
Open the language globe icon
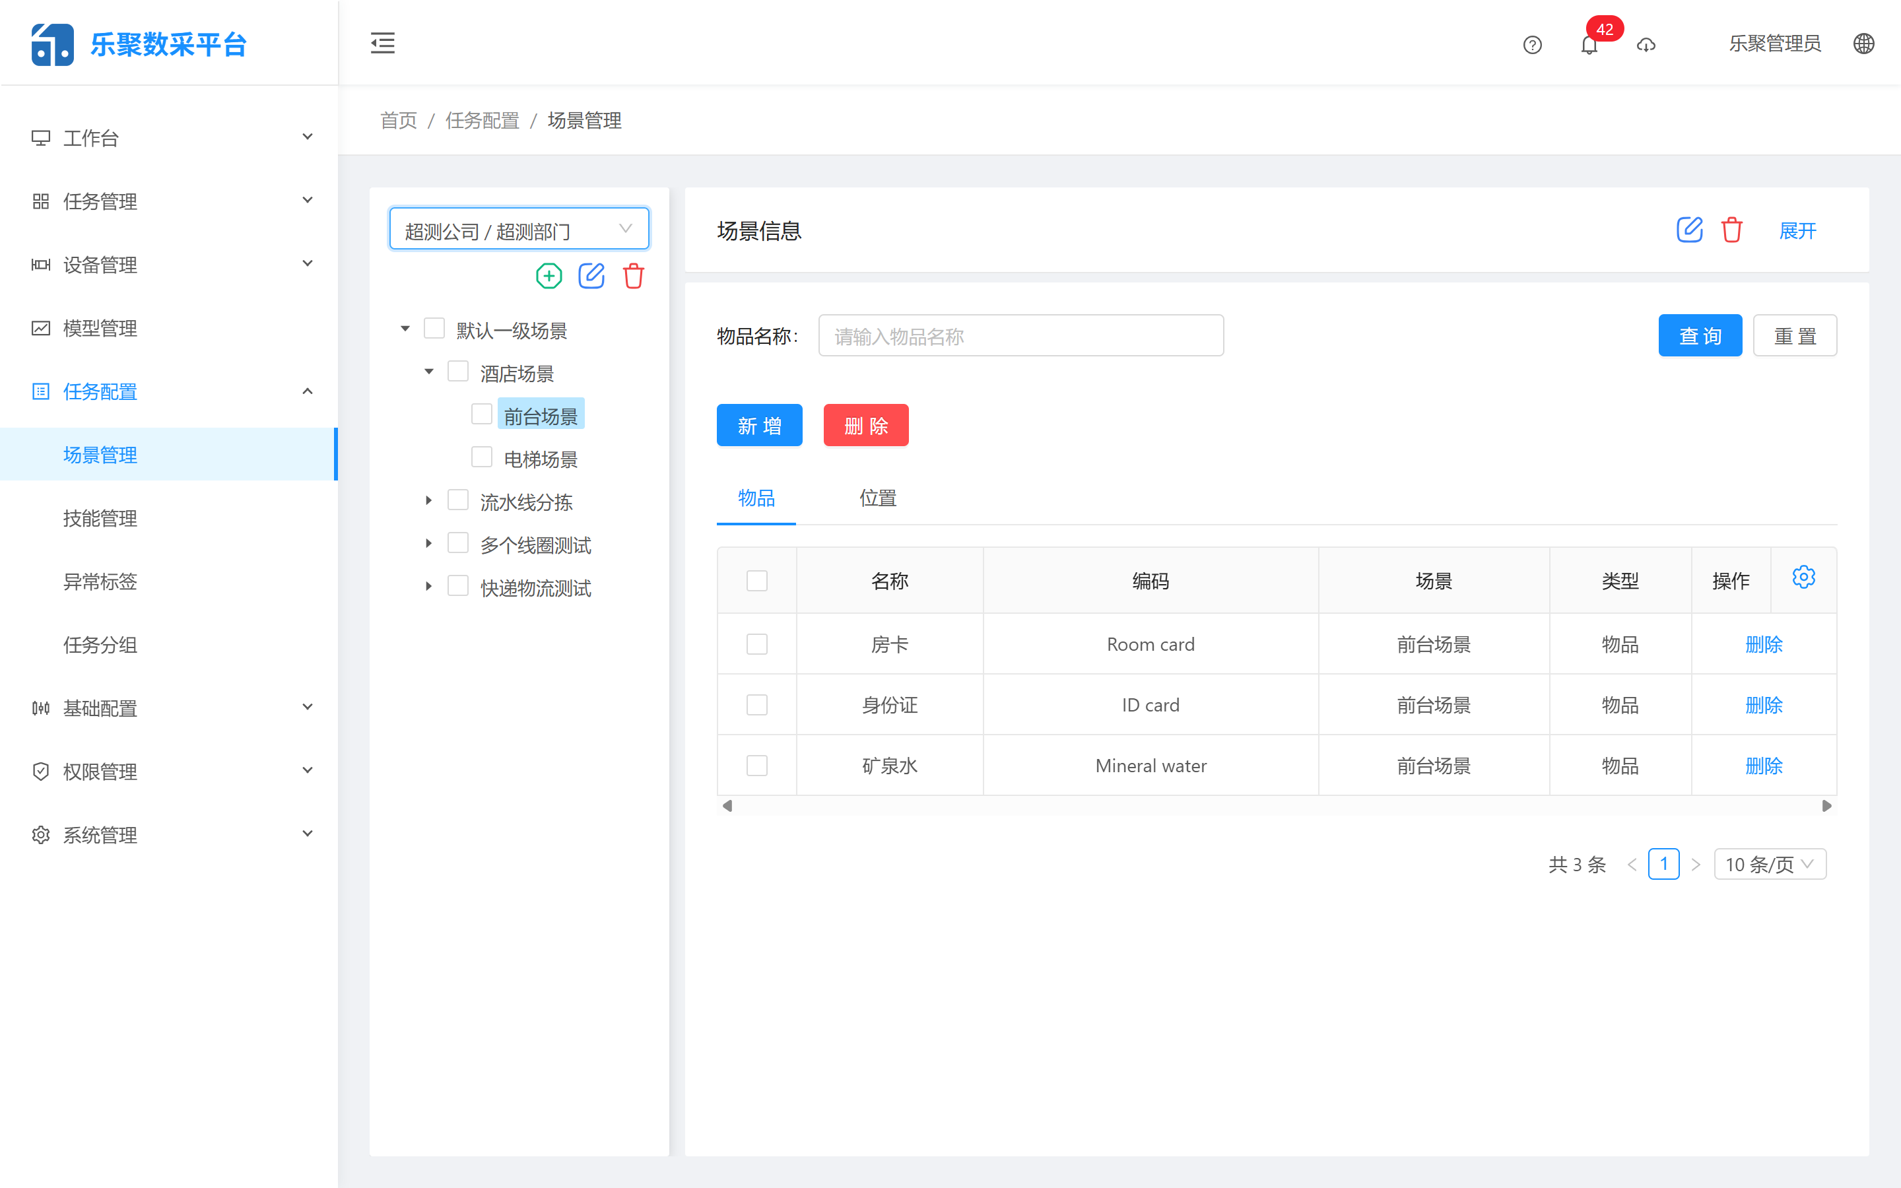click(x=1865, y=44)
